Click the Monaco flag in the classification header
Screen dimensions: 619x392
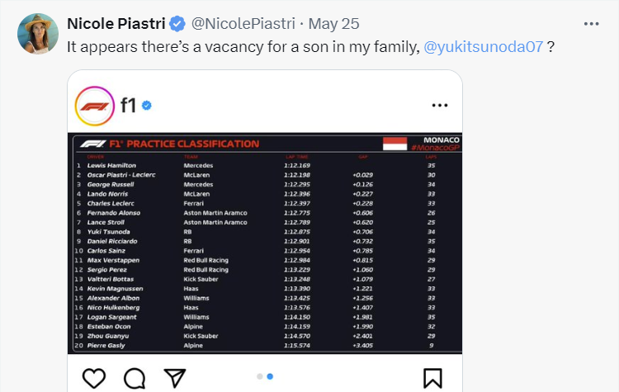pyautogui.click(x=395, y=143)
